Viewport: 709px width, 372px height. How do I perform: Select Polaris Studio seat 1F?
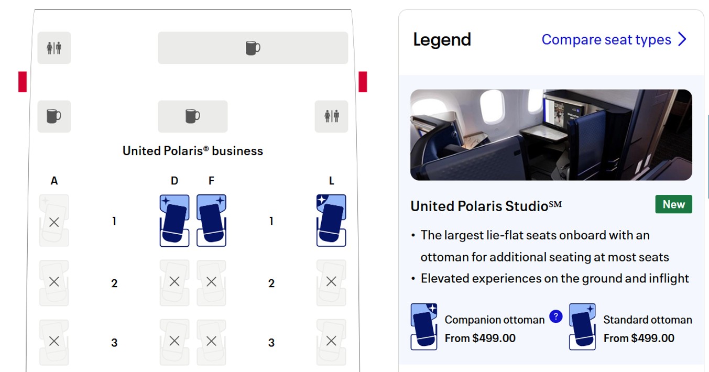pyautogui.click(x=211, y=221)
